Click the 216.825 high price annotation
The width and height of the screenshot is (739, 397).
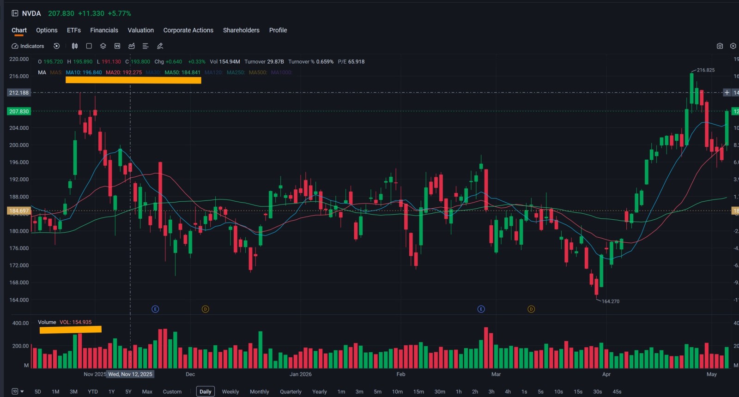point(706,70)
